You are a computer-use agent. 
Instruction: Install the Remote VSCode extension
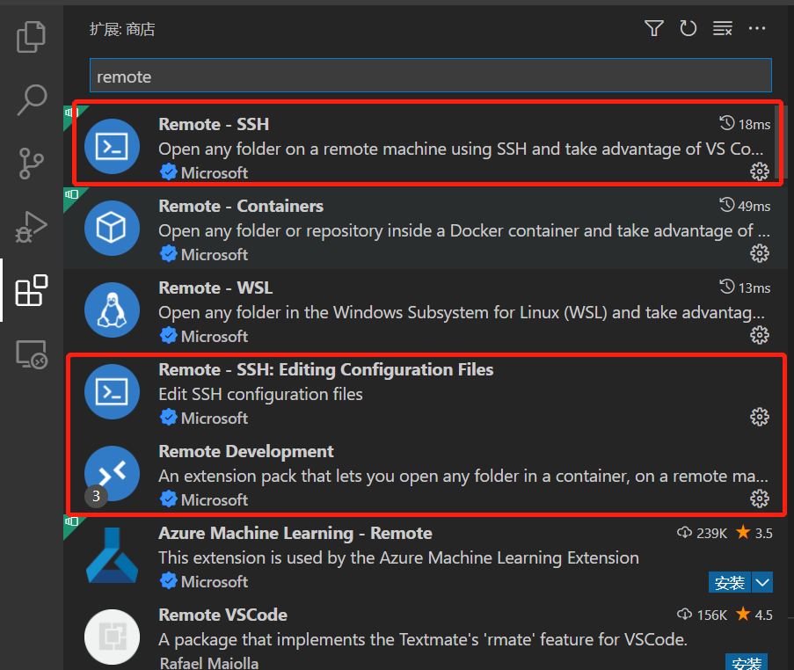coord(746,662)
